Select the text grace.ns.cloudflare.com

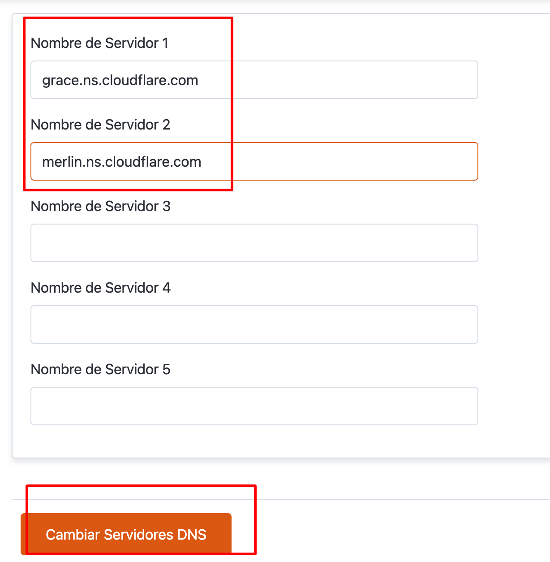(120, 80)
